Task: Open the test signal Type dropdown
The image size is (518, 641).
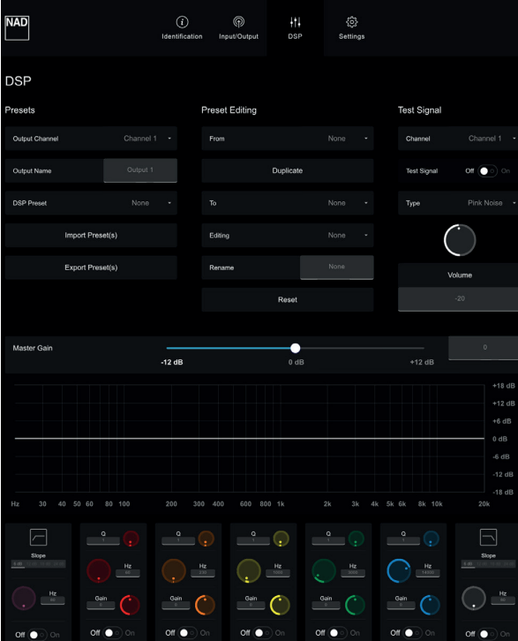Action: click(458, 203)
